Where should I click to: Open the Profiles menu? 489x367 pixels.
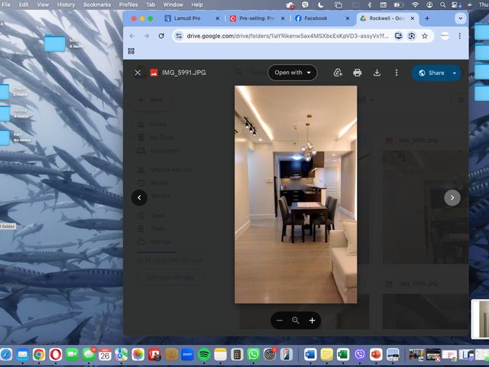click(x=128, y=5)
